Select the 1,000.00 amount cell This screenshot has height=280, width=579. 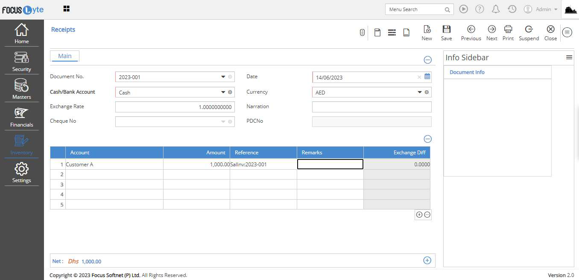pyautogui.click(x=196, y=164)
